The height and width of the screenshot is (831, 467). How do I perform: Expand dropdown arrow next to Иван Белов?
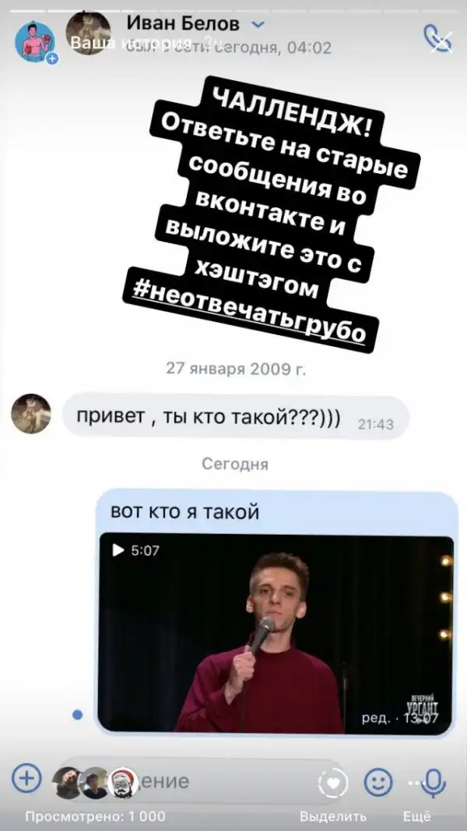[x=258, y=24]
